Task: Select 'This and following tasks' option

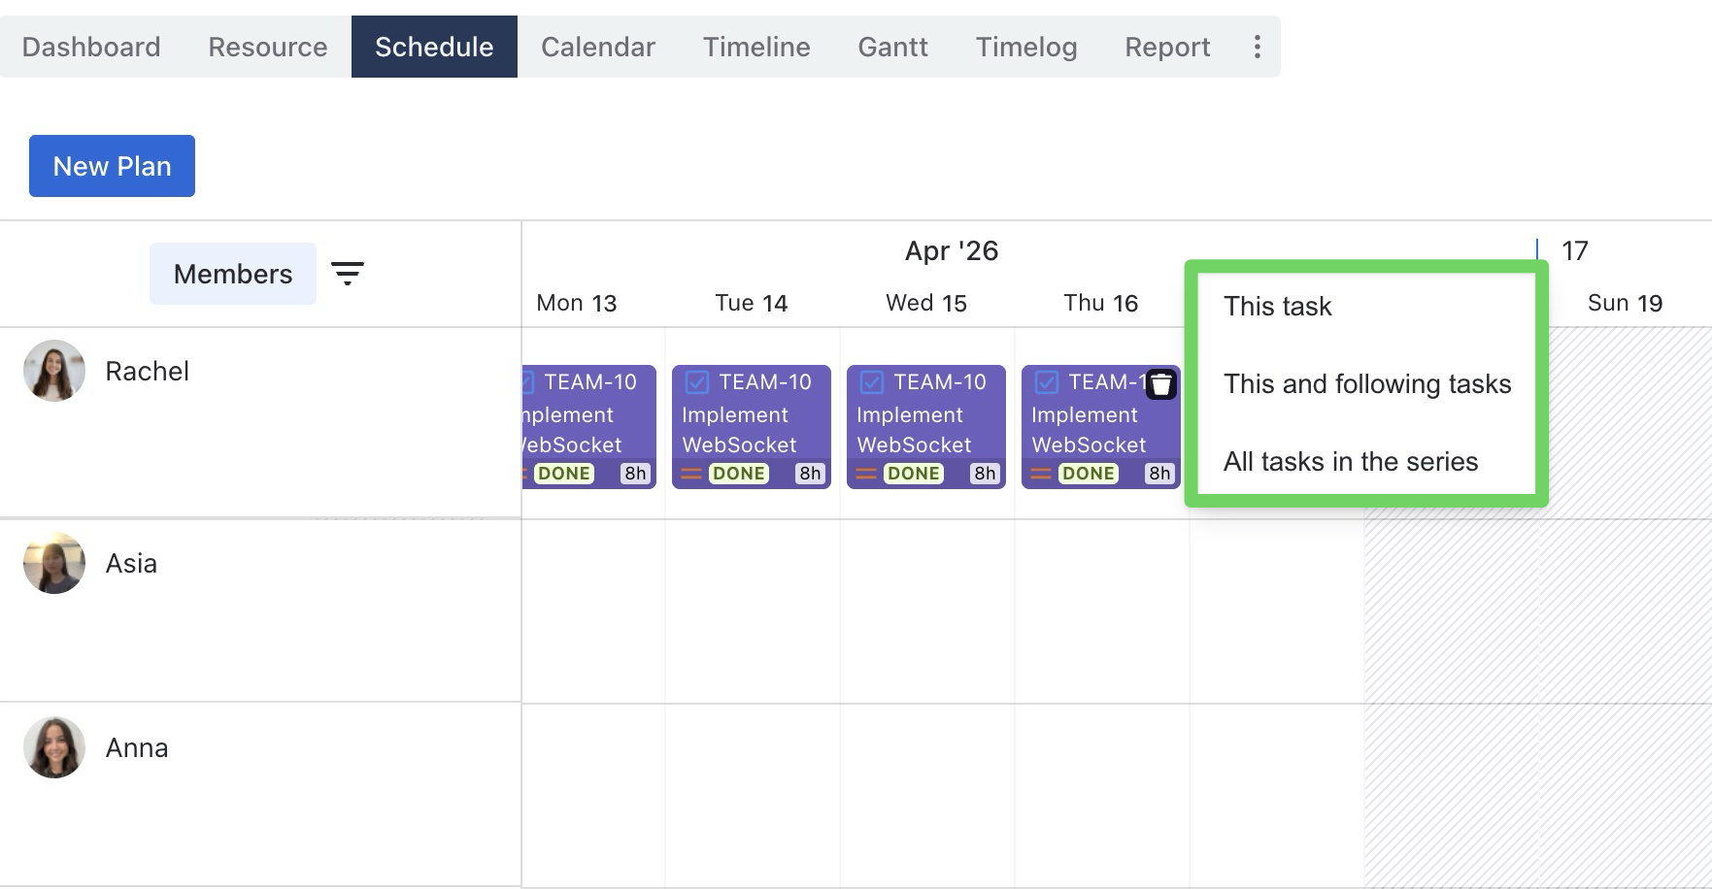Action: coord(1366,384)
